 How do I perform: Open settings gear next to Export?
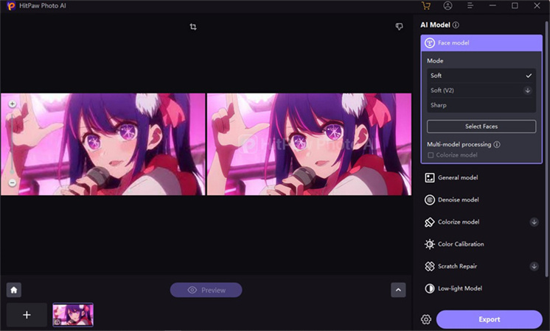tap(426, 319)
